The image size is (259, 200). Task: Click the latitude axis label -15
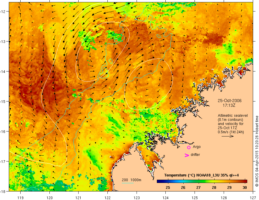click(3, 101)
